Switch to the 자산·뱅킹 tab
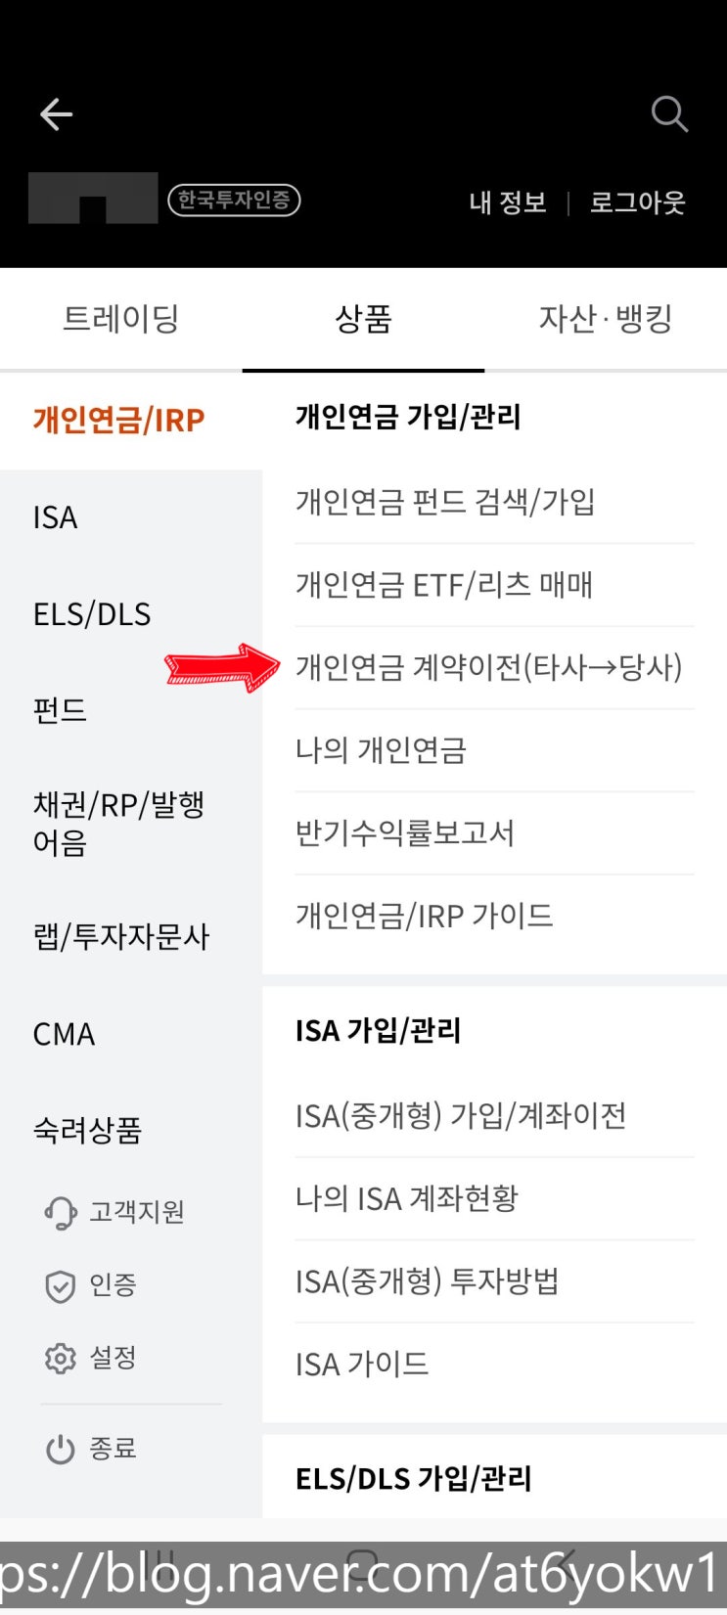The width and height of the screenshot is (727, 1615). [x=606, y=319]
